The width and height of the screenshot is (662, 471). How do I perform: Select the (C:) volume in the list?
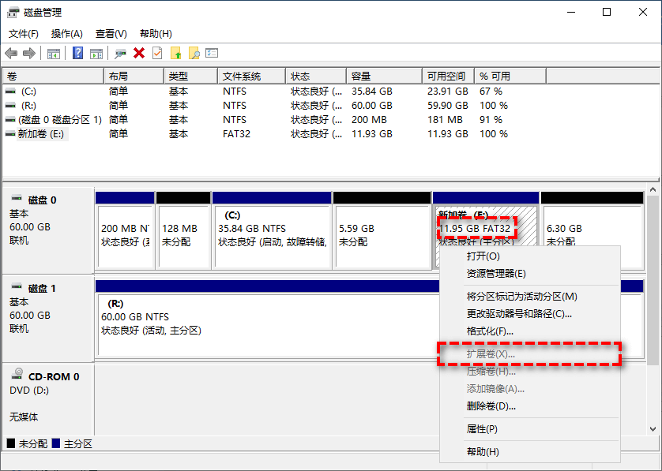32,90
